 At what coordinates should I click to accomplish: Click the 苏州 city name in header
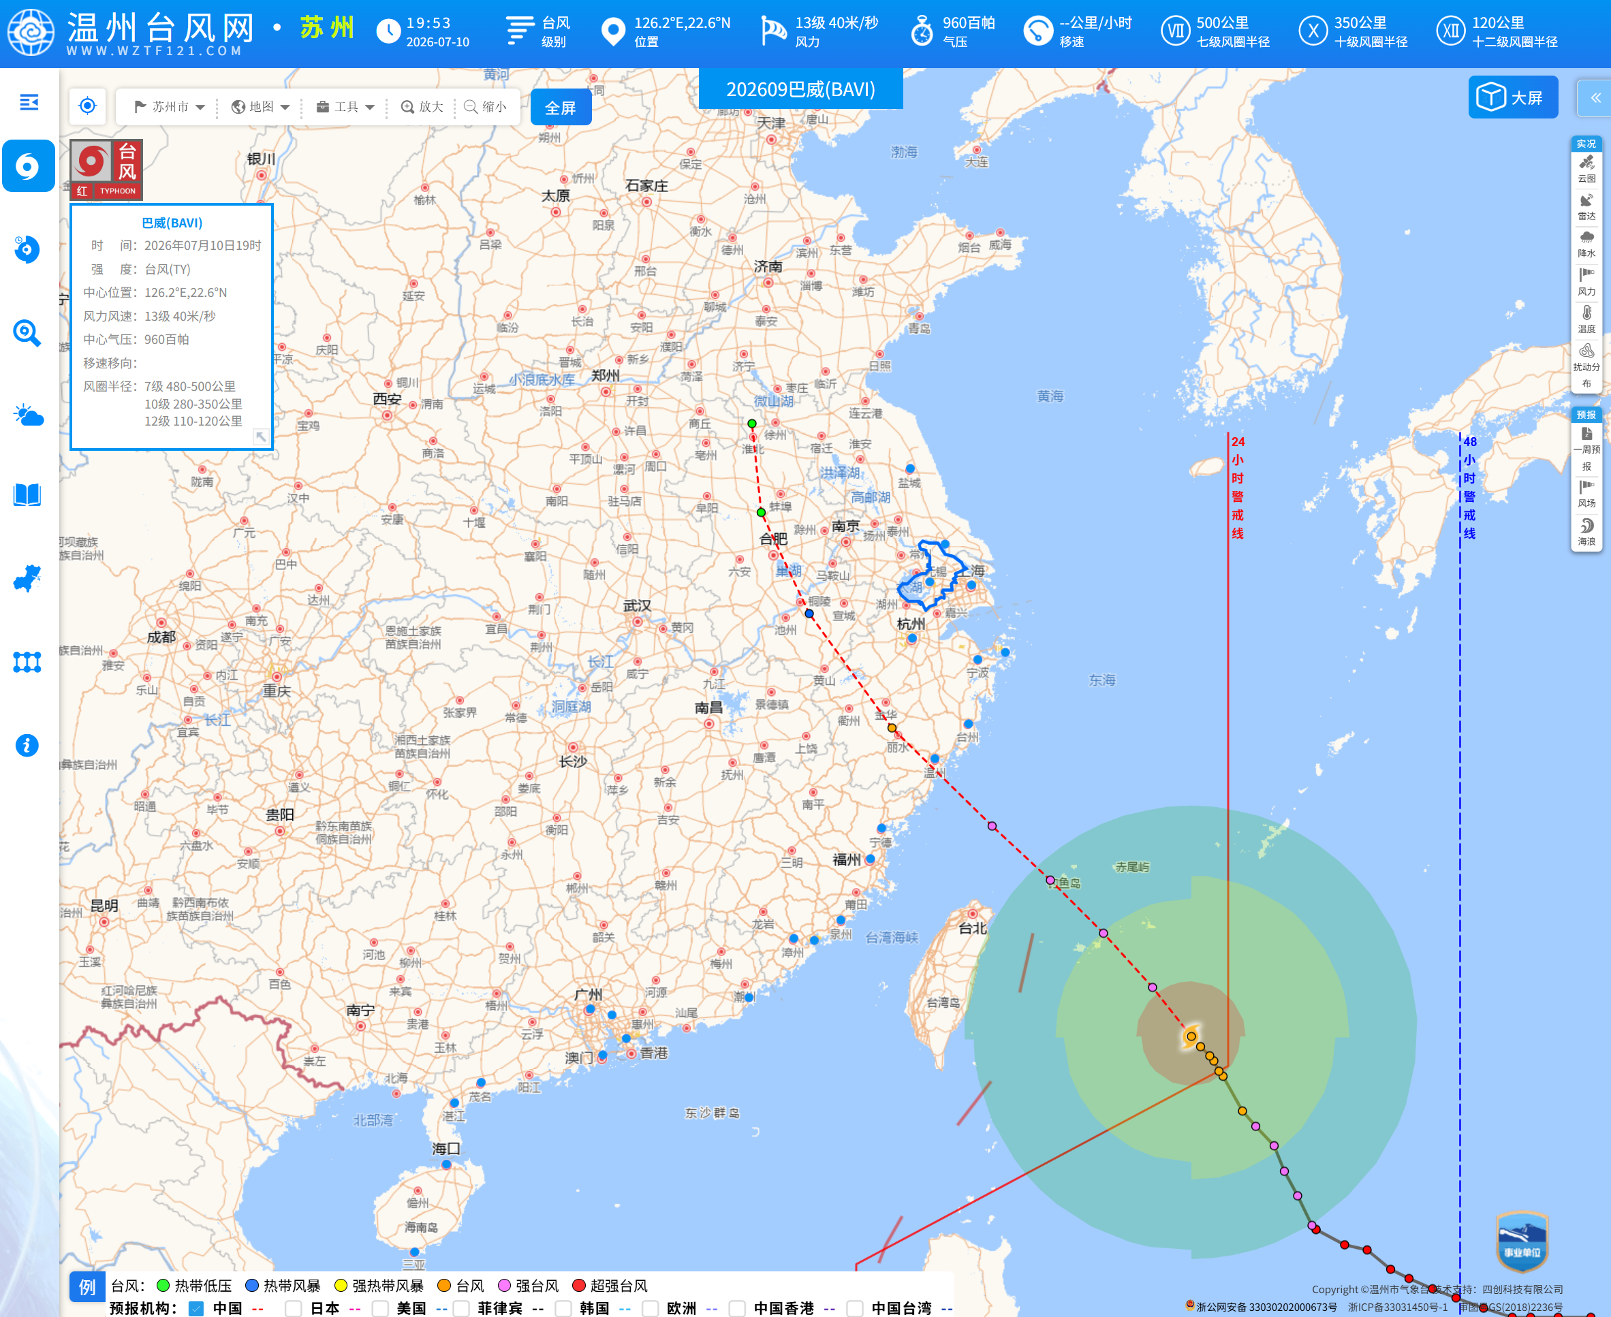[327, 28]
